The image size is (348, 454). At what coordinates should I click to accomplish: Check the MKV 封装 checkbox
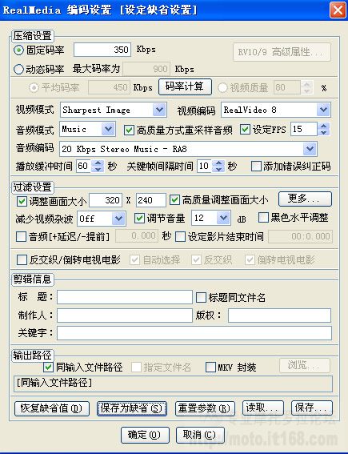(x=210, y=368)
